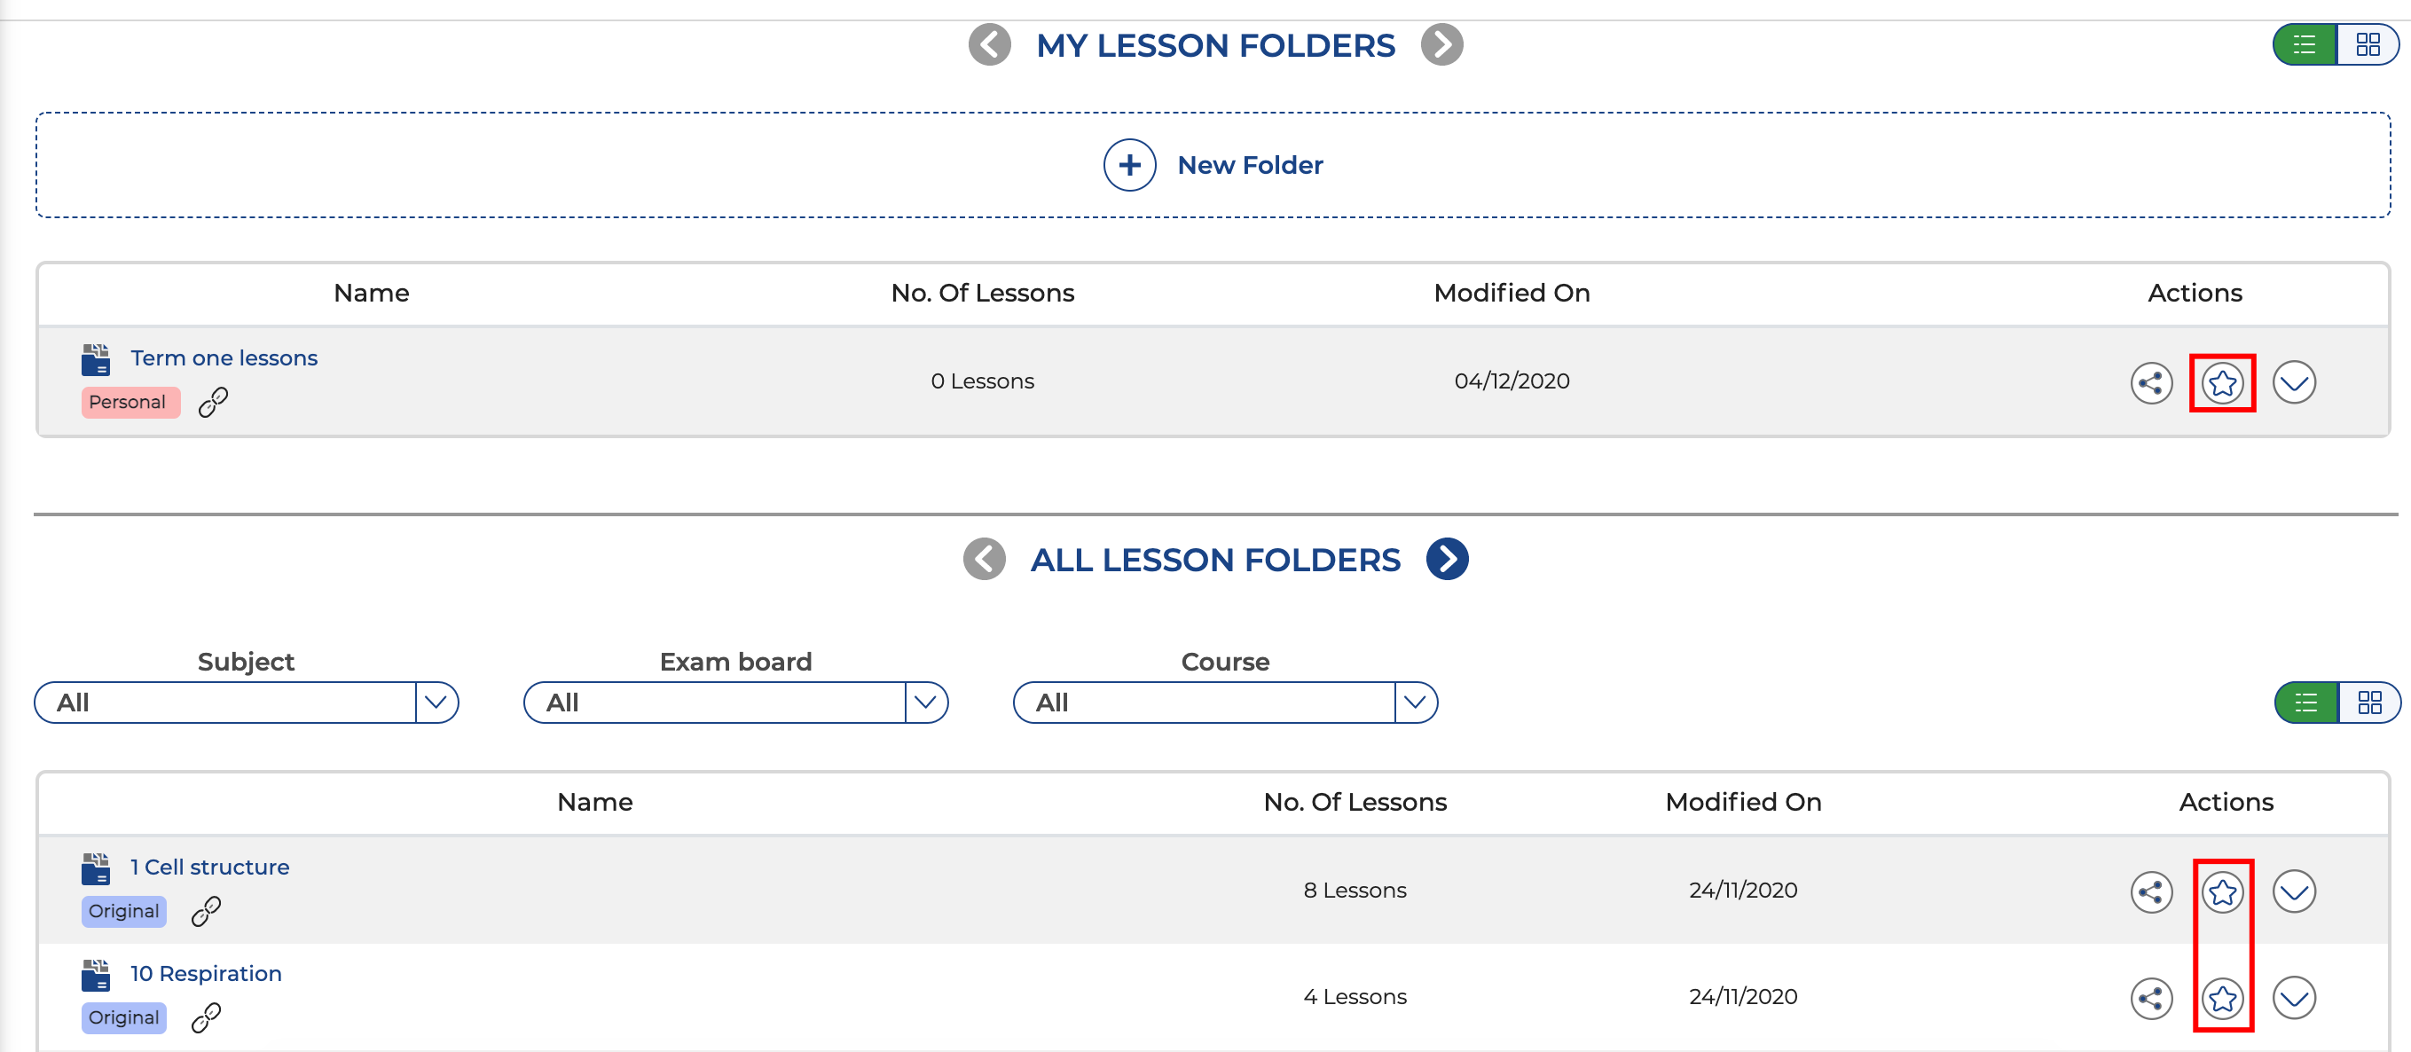The height and width of the screenshot is (1052, 2411).
Task: Star the 10 Respiration folder
Action: [2222, 999]
